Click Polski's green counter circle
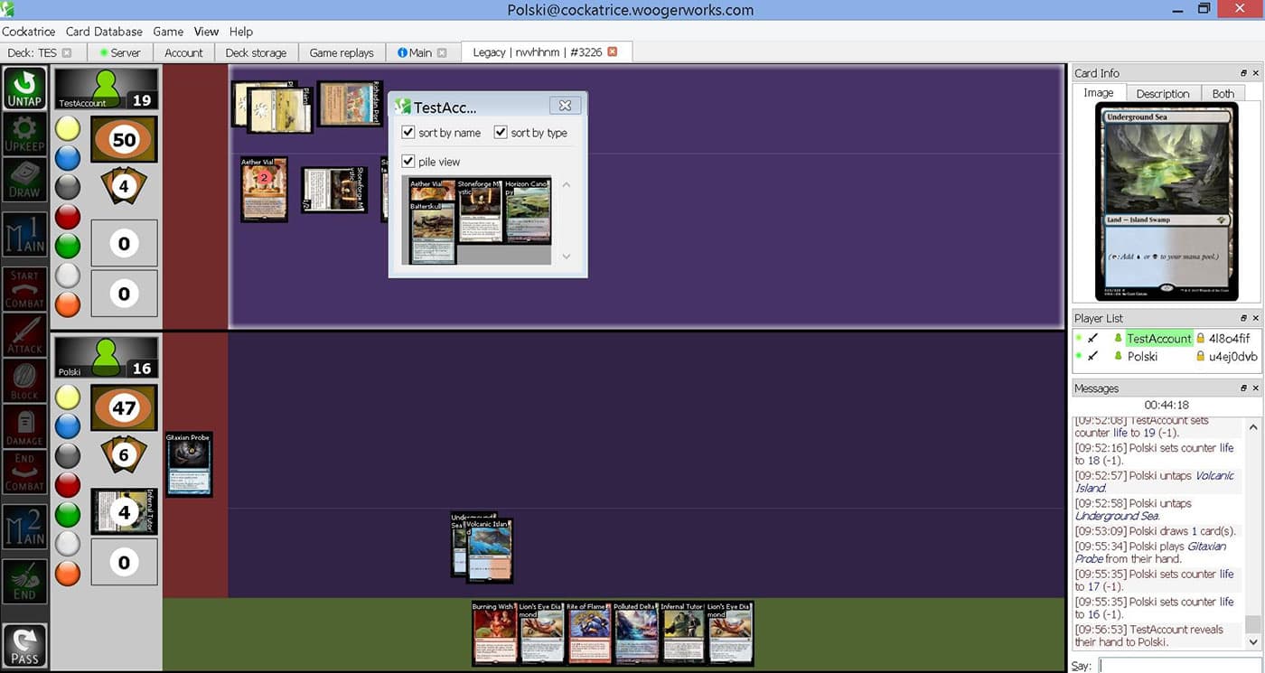The width and height of the screenshot is (1265, 673). pos(68,514)
